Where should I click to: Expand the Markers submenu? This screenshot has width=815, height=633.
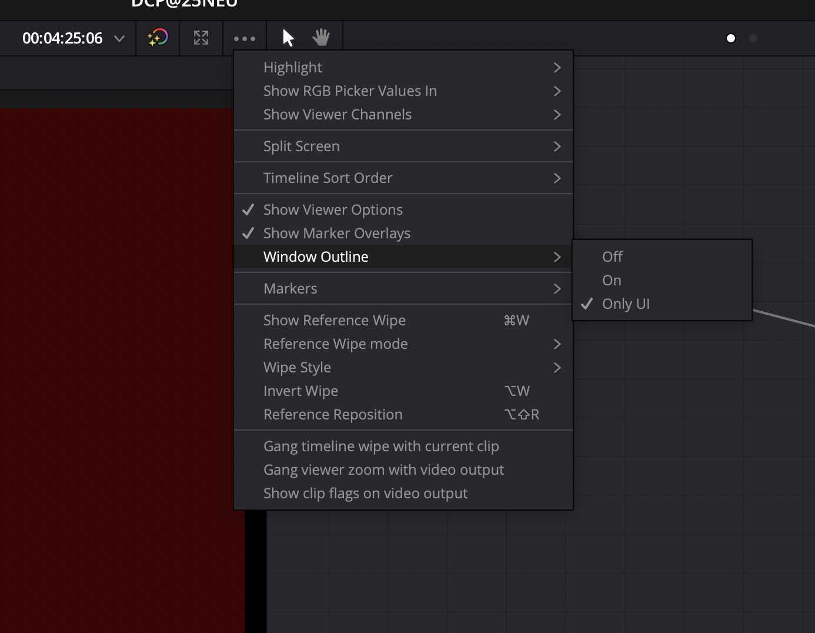pos(403,289)
